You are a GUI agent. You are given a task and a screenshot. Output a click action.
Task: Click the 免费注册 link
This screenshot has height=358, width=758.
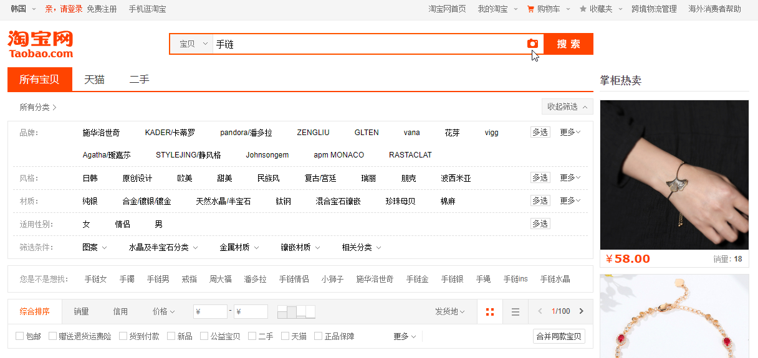(102, 9)
